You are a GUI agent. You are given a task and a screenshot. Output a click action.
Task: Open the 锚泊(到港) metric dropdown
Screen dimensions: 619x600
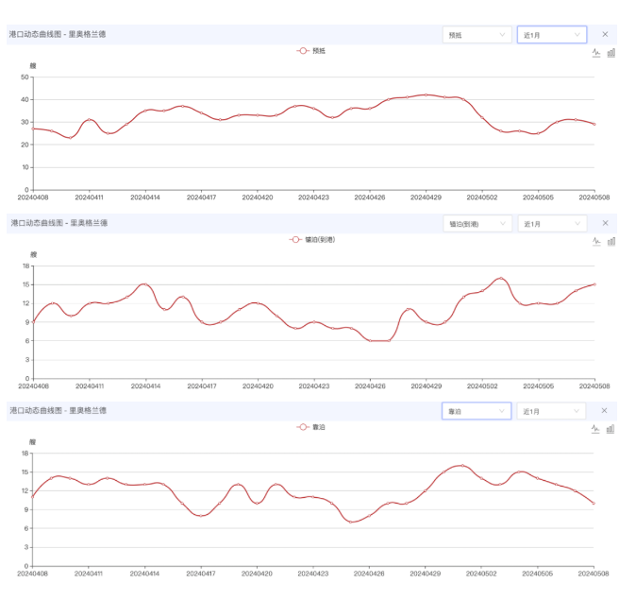[477, 224]
